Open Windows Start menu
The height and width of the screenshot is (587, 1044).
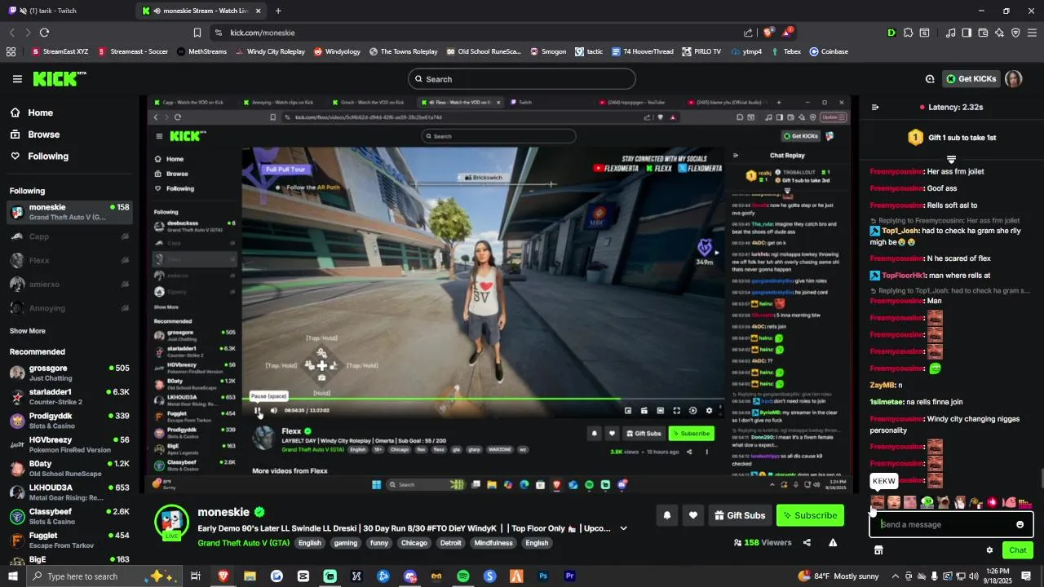click(x=13, y=576)
